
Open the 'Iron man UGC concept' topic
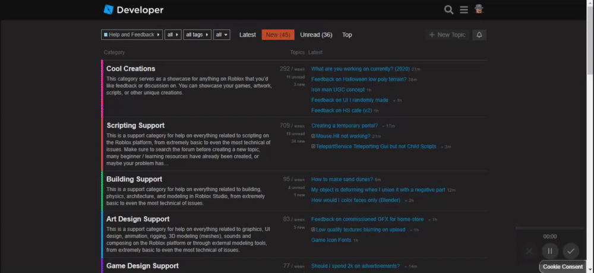point(338,90)
